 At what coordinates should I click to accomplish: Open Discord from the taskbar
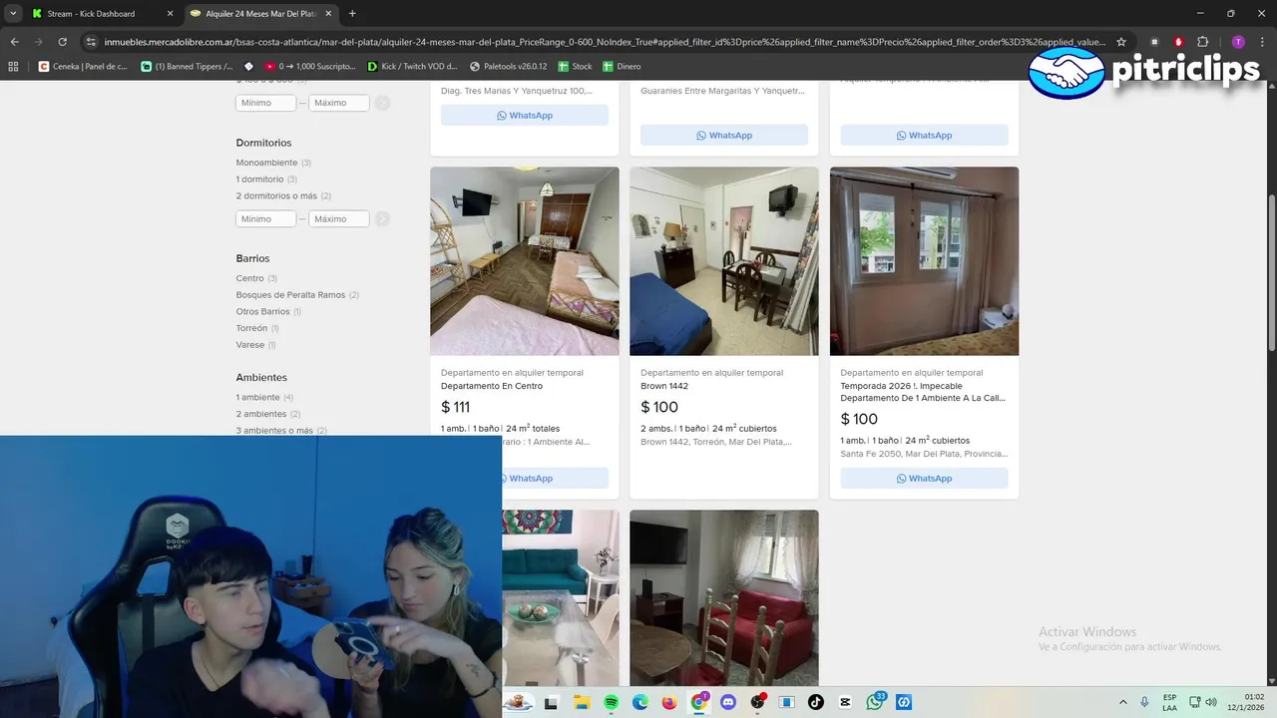click(x=728, y=702)
